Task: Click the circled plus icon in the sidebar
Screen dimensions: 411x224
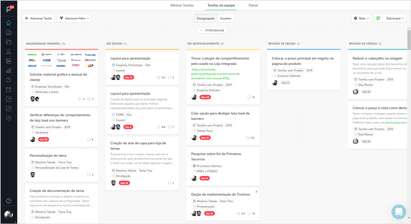Action: click(x=9, y=118)
